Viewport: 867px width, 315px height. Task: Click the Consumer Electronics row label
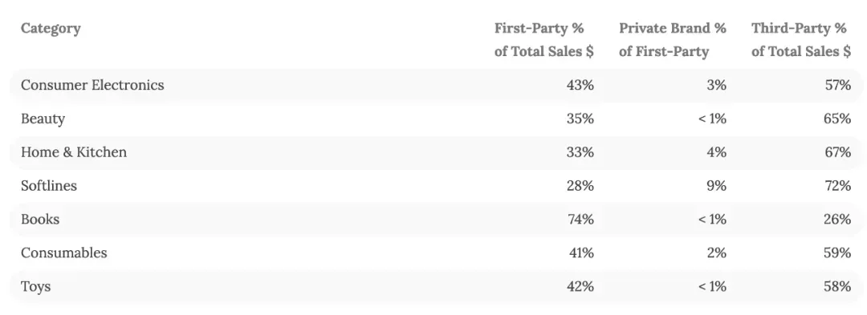pos(92,85)
